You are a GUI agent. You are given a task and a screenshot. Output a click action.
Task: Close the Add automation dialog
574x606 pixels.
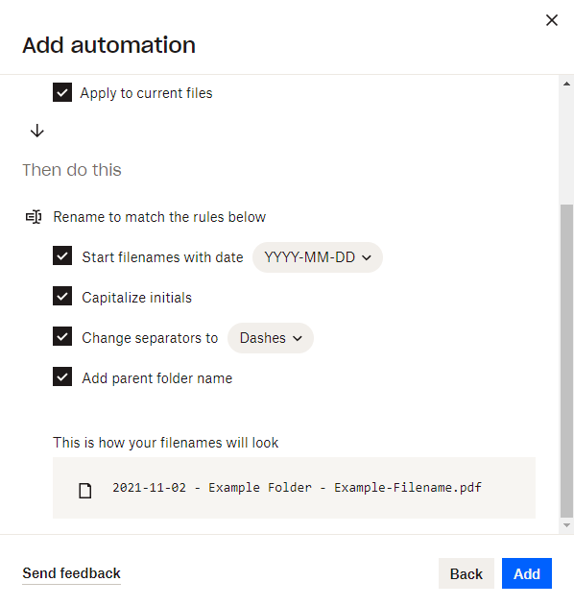coord(552,20)
